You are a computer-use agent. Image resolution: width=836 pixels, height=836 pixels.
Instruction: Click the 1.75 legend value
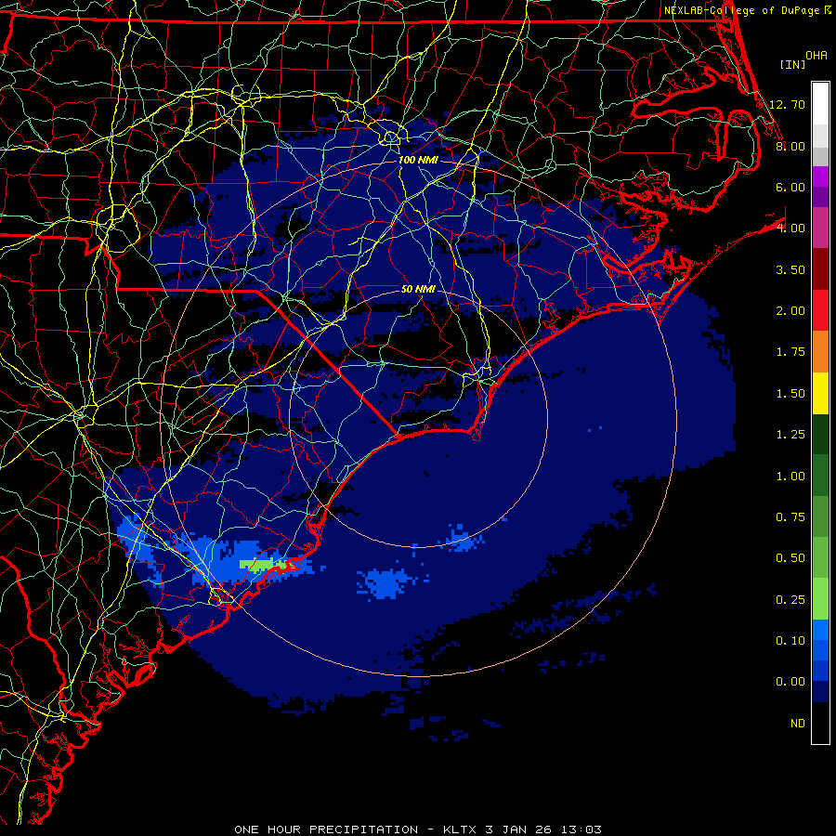[x=790, y=352]
